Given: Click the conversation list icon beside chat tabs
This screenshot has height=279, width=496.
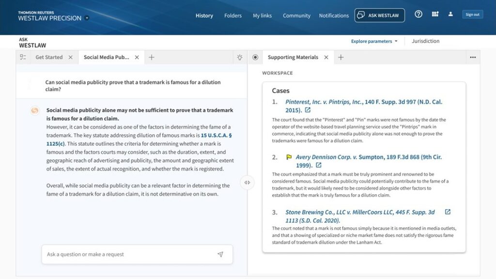Looking at the screenshot, I should (x=22, y=57).
